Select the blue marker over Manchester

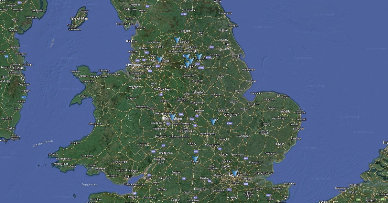click(160, 60)
